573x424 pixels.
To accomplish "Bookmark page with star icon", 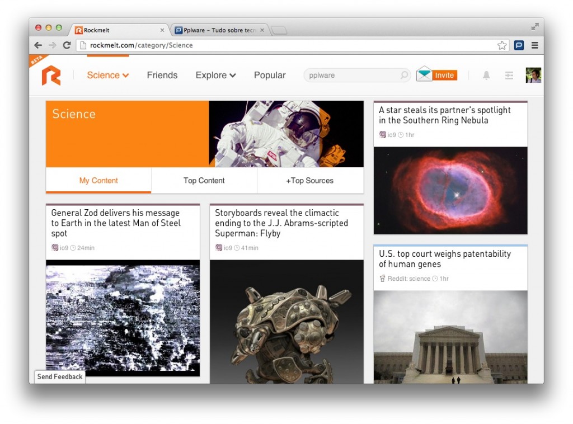I will pos(502,45).
